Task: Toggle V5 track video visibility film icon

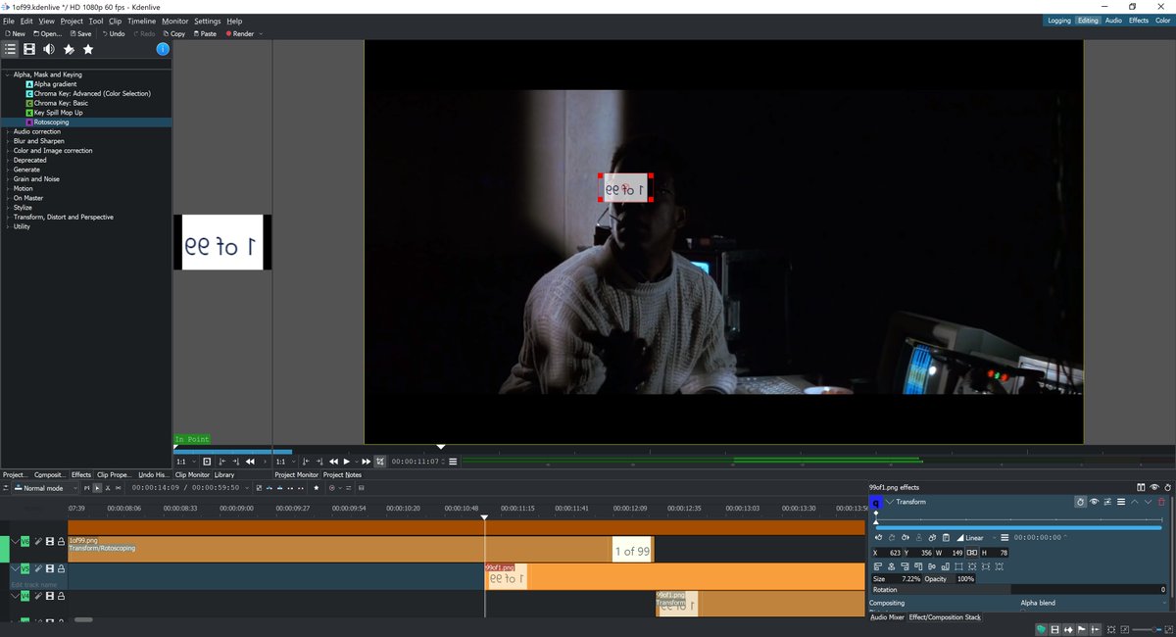Action: coord(50,568)
